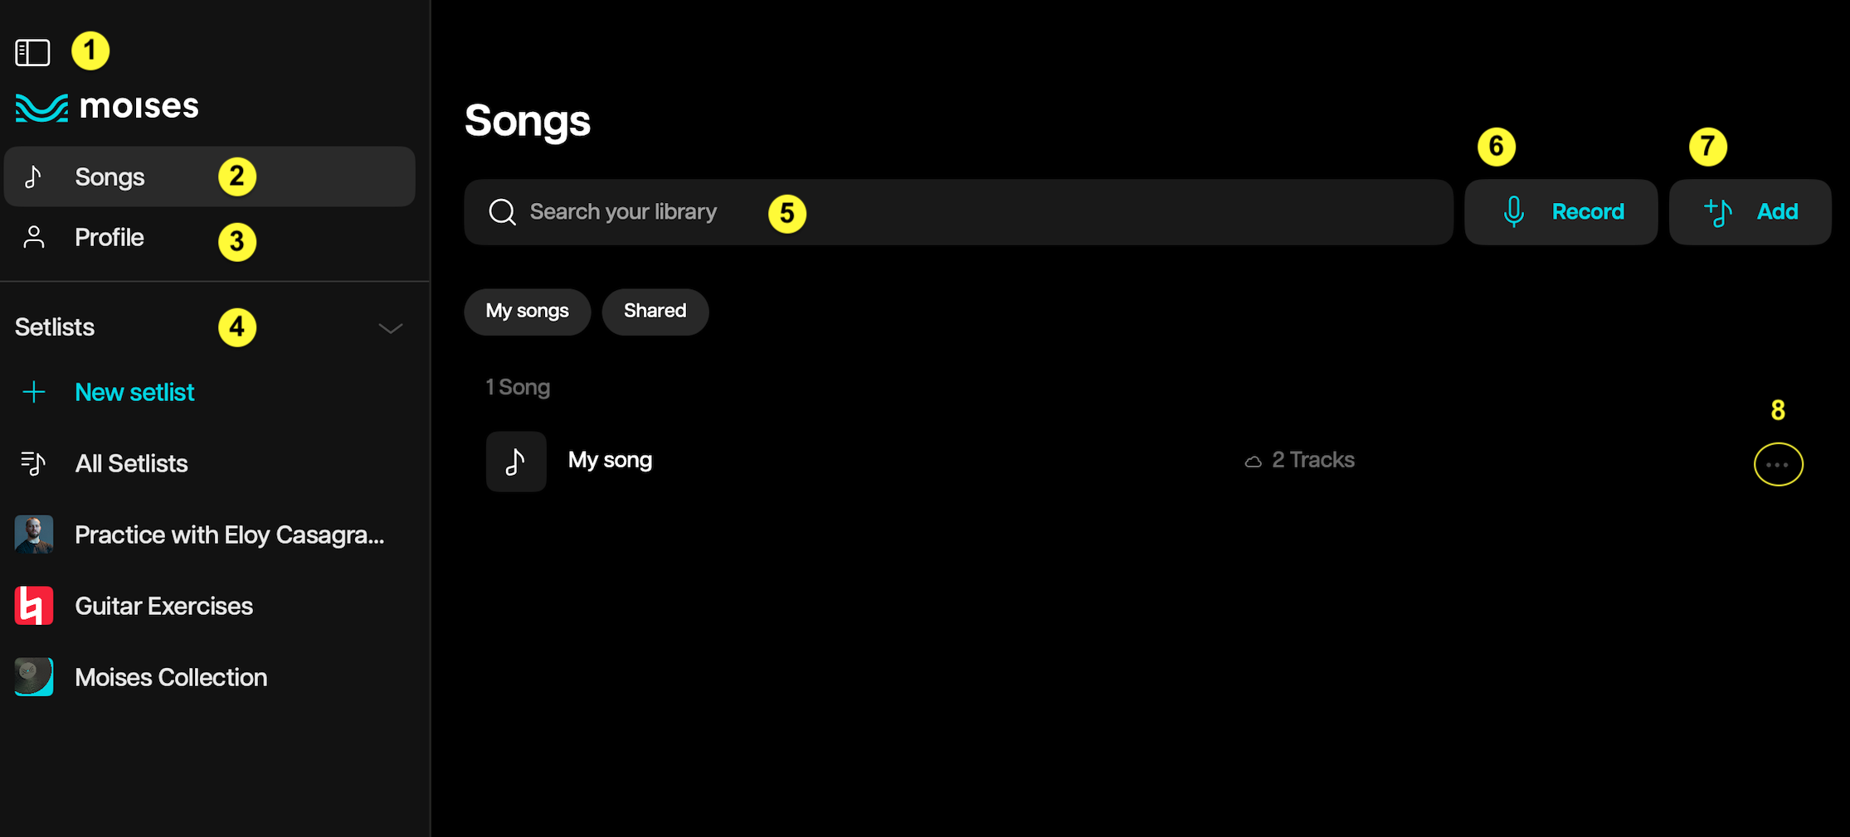
Task: Expand the Moises Collection setlist
Action: [x=170, y=676]
